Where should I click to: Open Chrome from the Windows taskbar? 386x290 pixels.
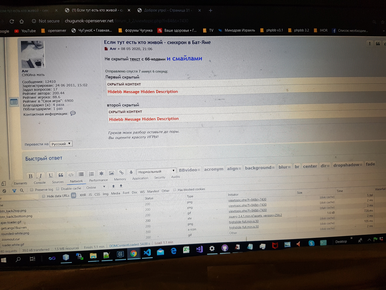pyautogui.click(x=133, y=253)
